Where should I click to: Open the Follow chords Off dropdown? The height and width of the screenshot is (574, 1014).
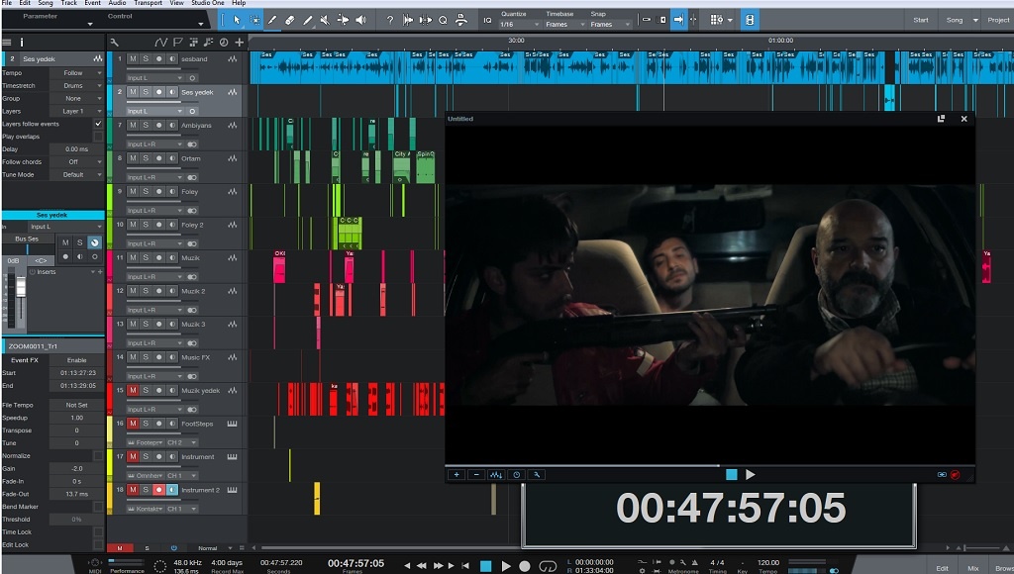pyautogui.click(x=76, y=161)
